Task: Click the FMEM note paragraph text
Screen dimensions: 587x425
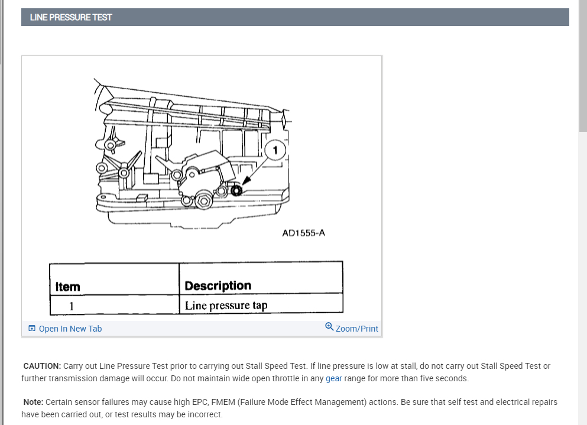Action: click(x=289, y=408)
